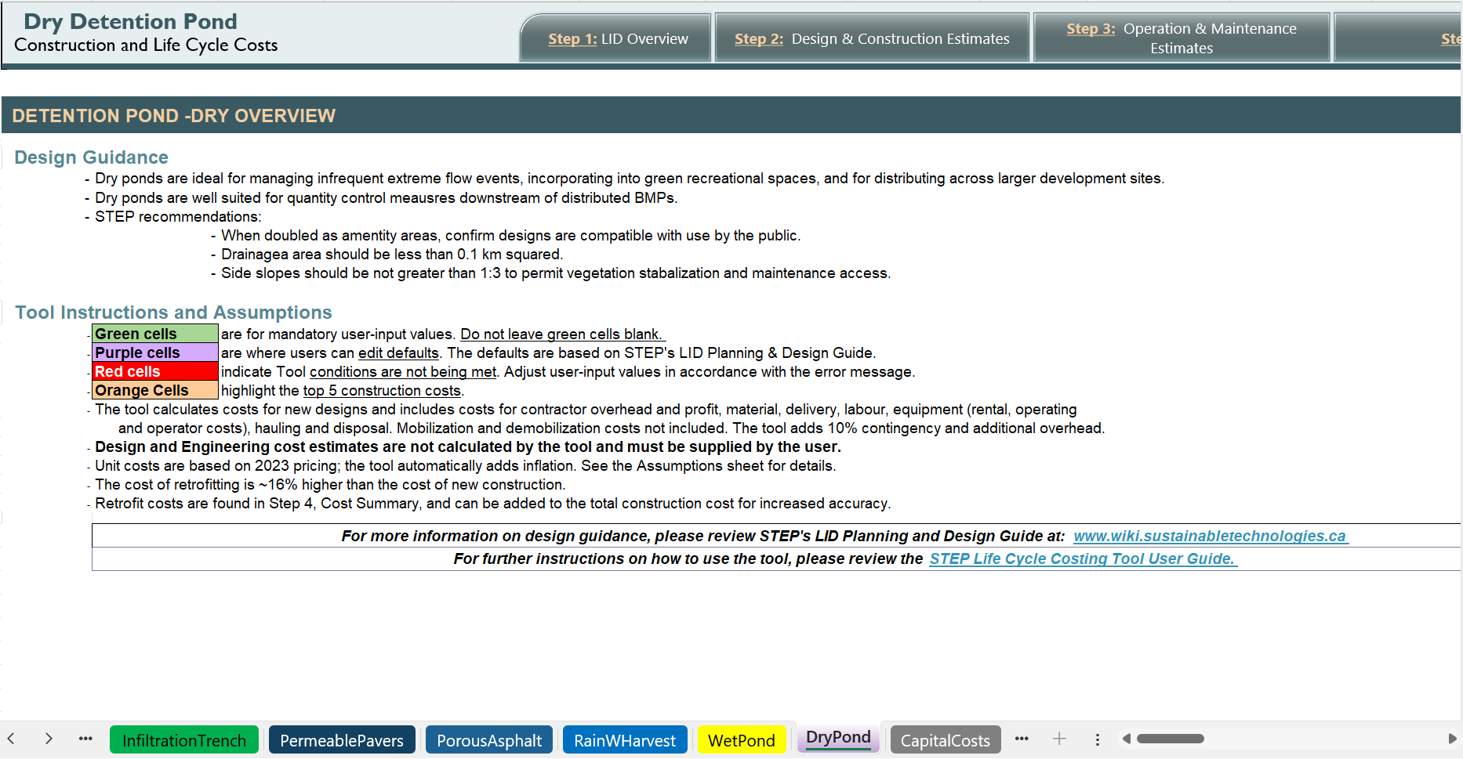Screen dimensions: 1463x759
Task: Open the wiki.sustainabletechnologies.ca link
Action: [x=1209, y=536]
